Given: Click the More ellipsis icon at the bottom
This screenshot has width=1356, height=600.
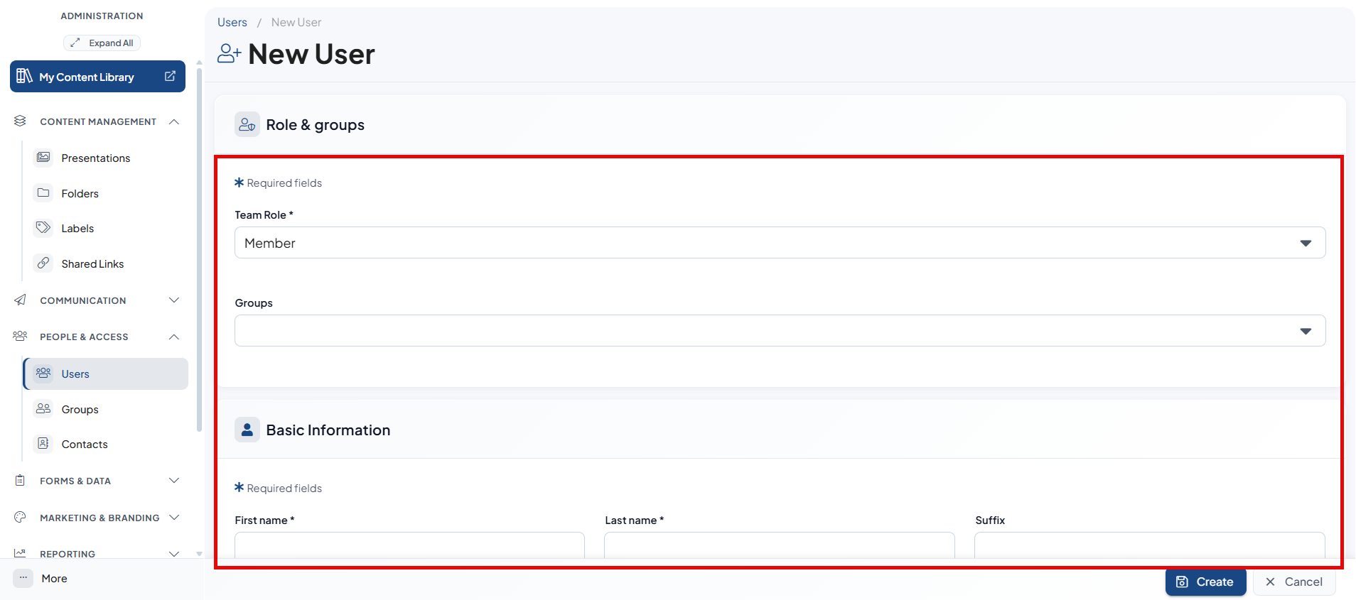Looking at the screenshot, I should pyautogui.click(x=23, y=578).
